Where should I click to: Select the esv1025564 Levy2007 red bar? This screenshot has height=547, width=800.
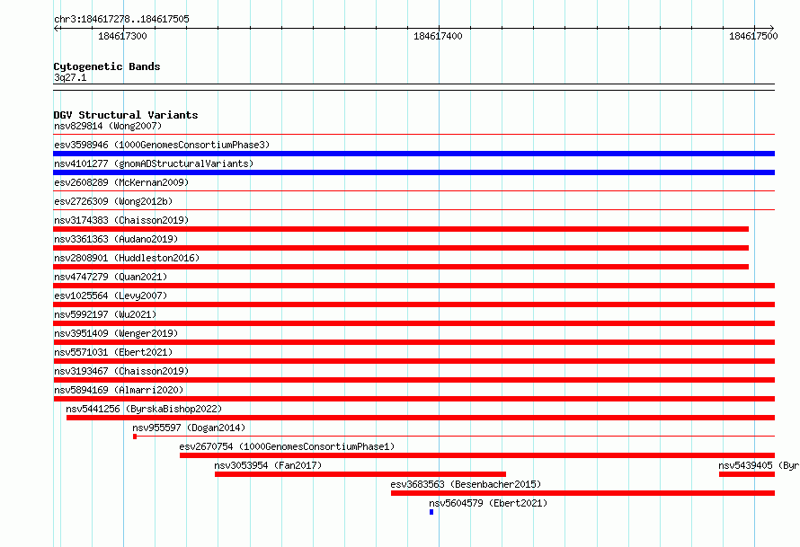[413, 304]
